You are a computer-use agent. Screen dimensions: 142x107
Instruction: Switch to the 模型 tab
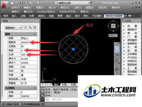pos(56,84)
